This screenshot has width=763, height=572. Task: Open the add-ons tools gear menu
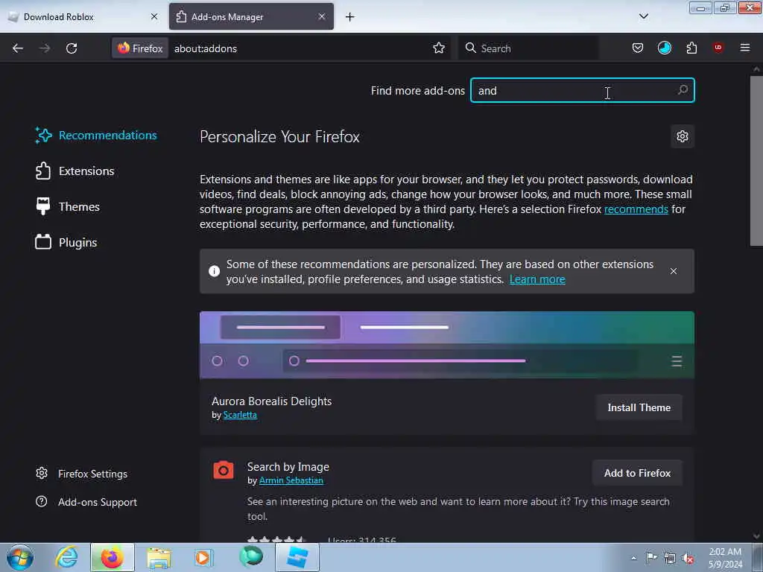pyautogui.click(x=683, y=136)
